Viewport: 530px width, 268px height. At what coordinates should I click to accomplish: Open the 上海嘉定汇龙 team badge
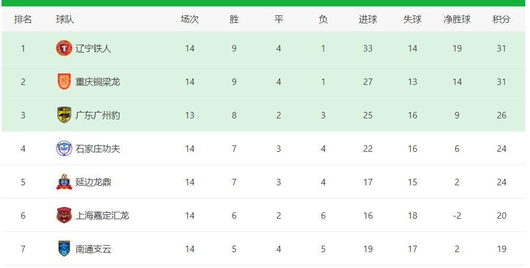pyautogui.click(x=64, y=215)
